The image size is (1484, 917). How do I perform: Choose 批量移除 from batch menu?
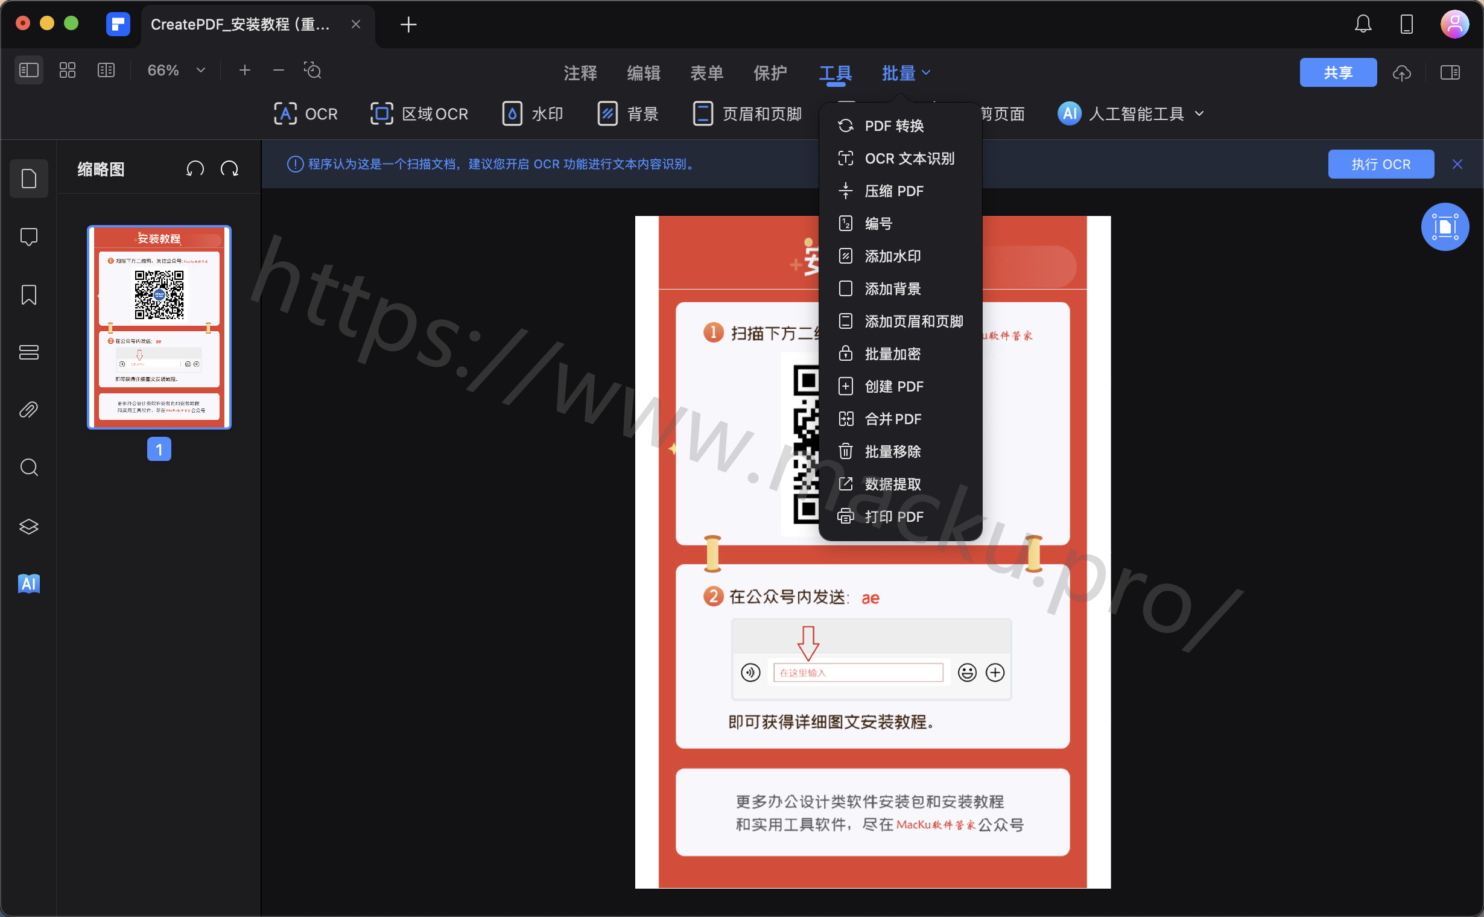pyautogui.click(x=900, y=452)
